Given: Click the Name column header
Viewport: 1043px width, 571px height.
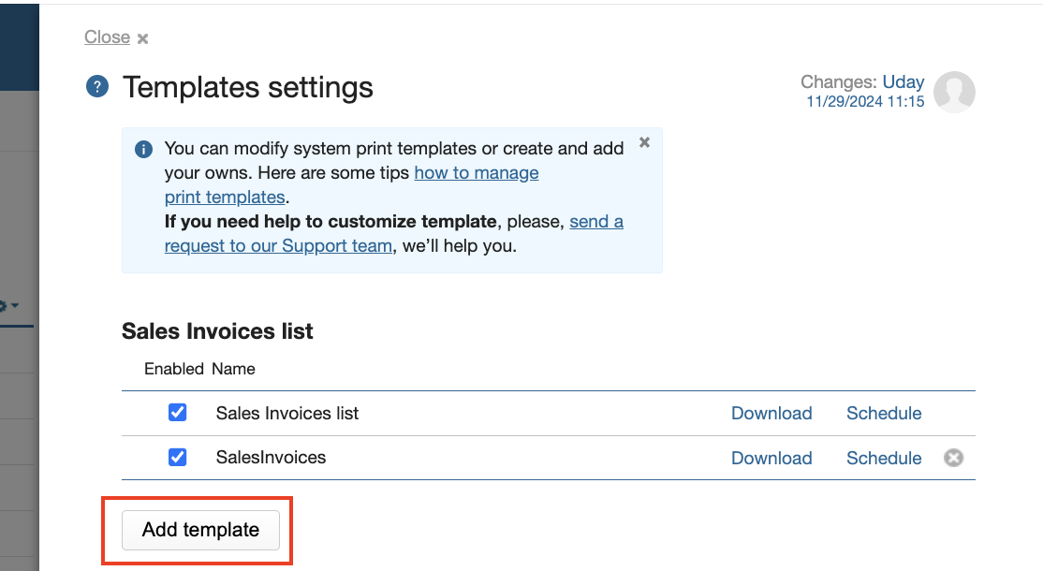Looking at the screenshot, I should (x=233, y=369).
